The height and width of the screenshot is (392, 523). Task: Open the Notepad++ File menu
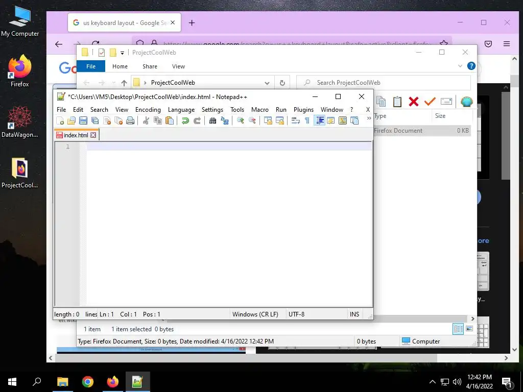(61, 110)
